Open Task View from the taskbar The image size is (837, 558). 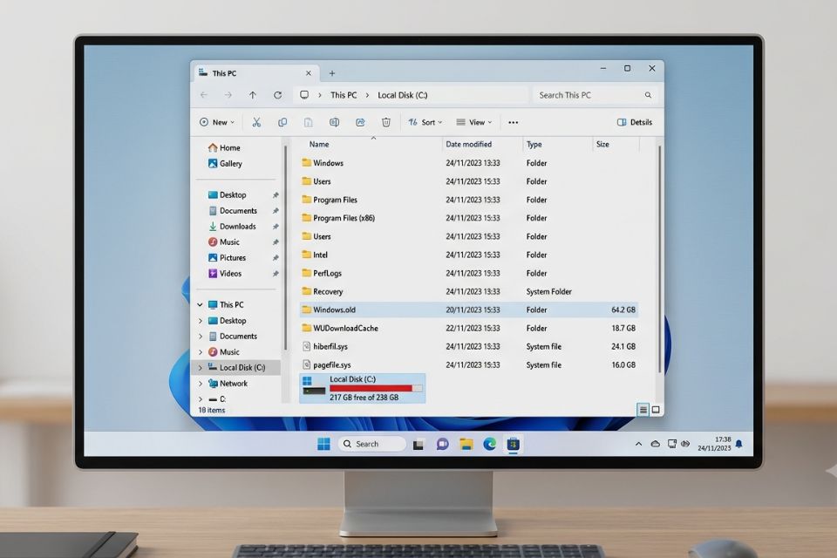click(x=418, y=445)
